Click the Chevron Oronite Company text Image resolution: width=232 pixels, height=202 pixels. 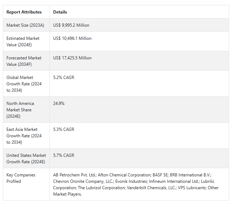[x=79, y=181]
